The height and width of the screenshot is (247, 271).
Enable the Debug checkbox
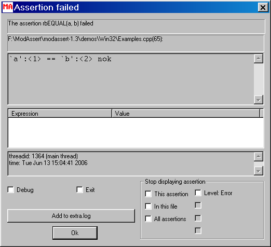point(11,189)
